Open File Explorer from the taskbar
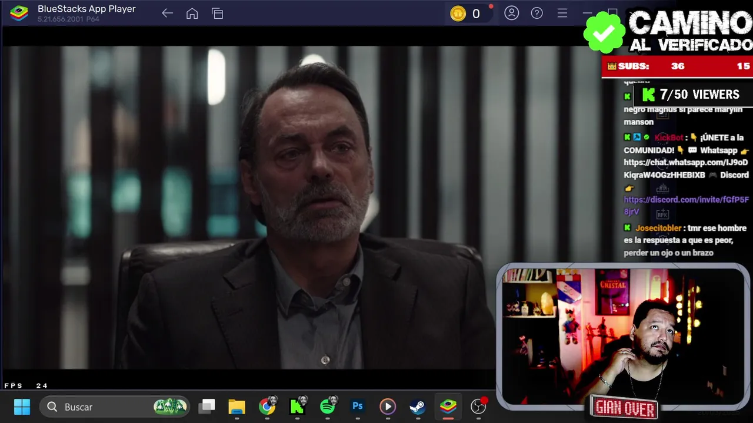This screenshot has height=423, width=753. point(236,407)
